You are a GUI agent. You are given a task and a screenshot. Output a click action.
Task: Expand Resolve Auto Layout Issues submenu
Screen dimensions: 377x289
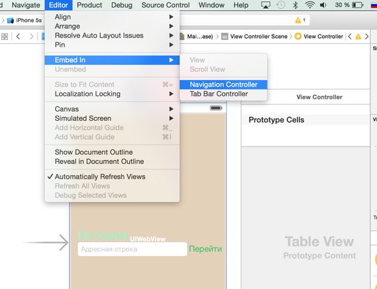(x=112, y=36)
